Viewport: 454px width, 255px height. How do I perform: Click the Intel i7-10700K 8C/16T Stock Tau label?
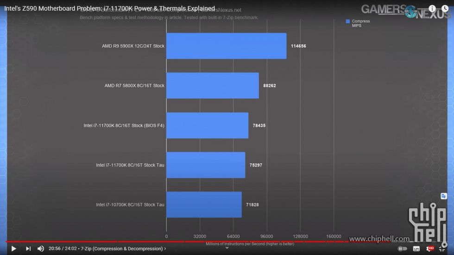click(x=130, y=205)
